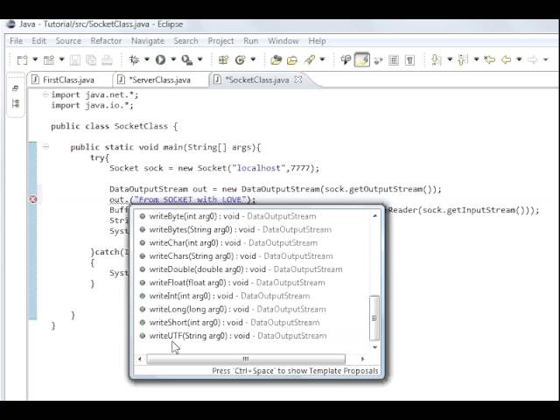Toggle Mark Occurrences highlighter button

[x=361, y=59]
